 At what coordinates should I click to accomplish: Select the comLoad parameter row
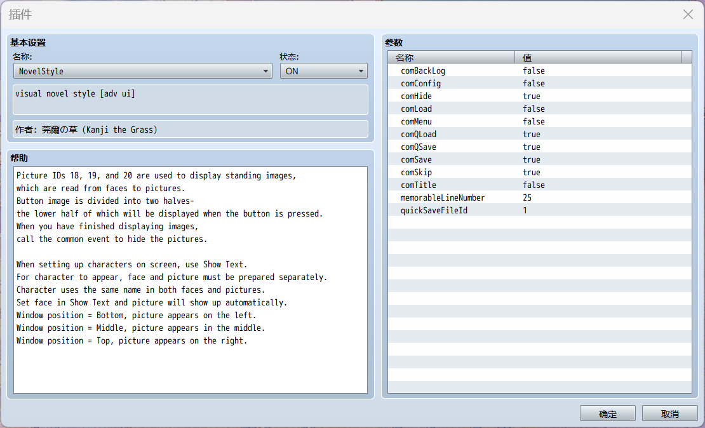point(539,109)
